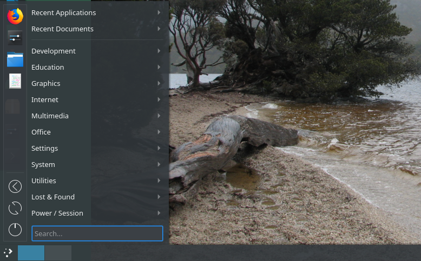Viewport: 421px width, 261px height.
Task: Click the circular arrows restart icon
Action: [x=15, y=208]
